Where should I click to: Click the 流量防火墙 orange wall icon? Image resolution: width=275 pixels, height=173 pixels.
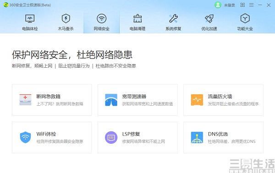point(197,100)
